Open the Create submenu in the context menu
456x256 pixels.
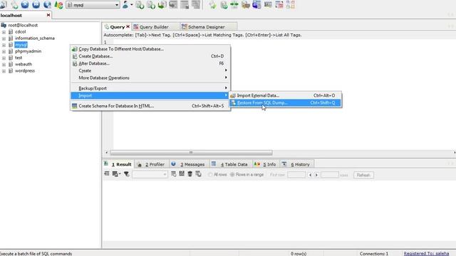pyautogui.click(x=150, y=70)
